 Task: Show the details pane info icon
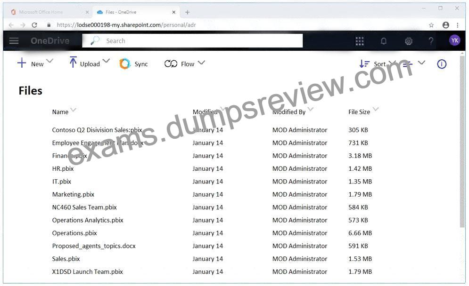click(x=442, y=64)
